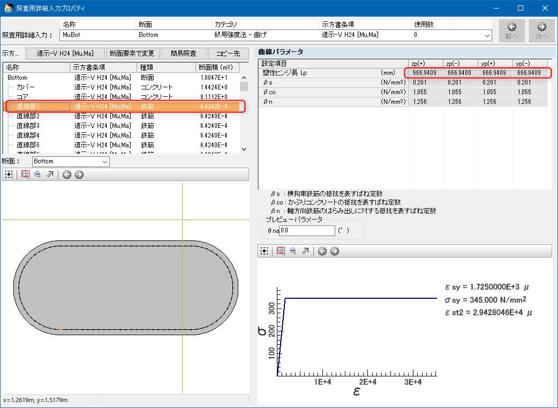Viewport: 558px width, 408px height.
Task: Click zoom-in icon above the stress-strain graph
Action: click(x=281, y=251)
